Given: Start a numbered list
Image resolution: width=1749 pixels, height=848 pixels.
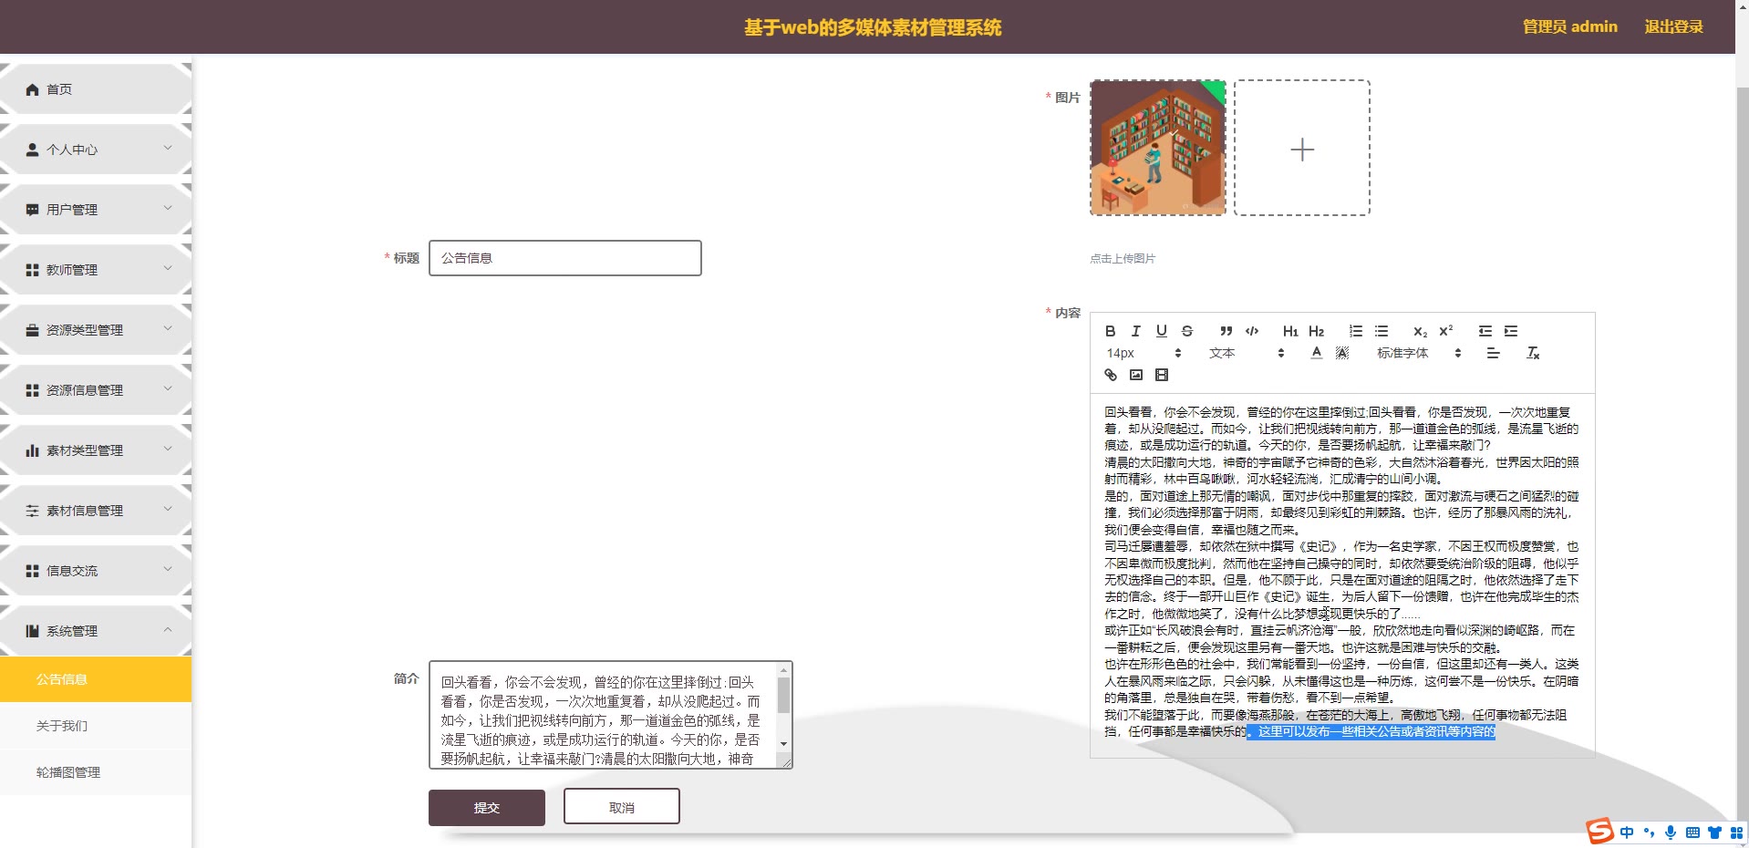Looking at the screenshot, I should point(1356,331).
